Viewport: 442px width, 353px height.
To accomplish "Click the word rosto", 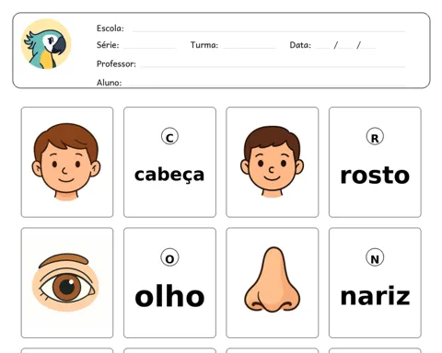I will click(375, 176).
